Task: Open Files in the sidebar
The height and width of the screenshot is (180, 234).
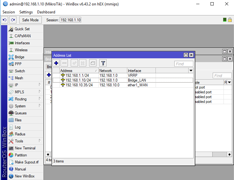Action: tap(25, 120)
